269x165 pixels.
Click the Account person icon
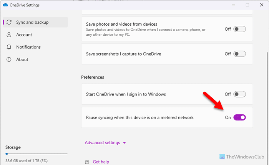[9, 35]
